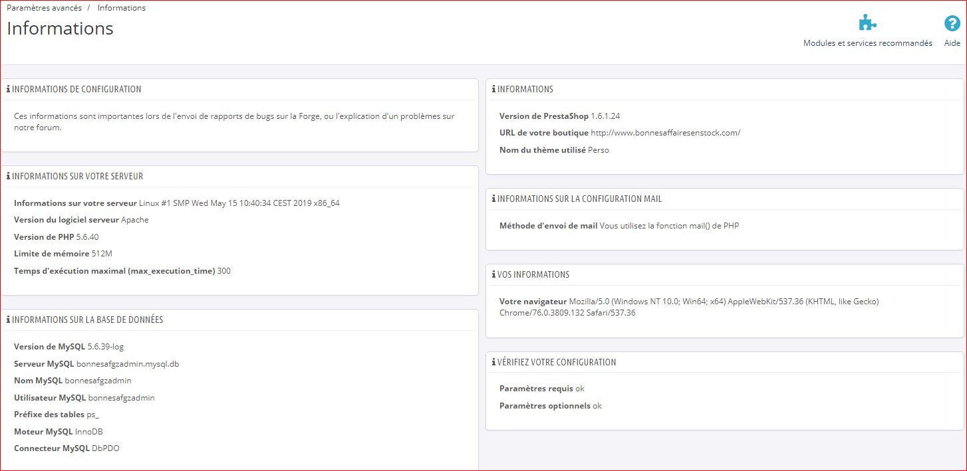
Task: Select table prefix ps_
Action: point(93,415)
